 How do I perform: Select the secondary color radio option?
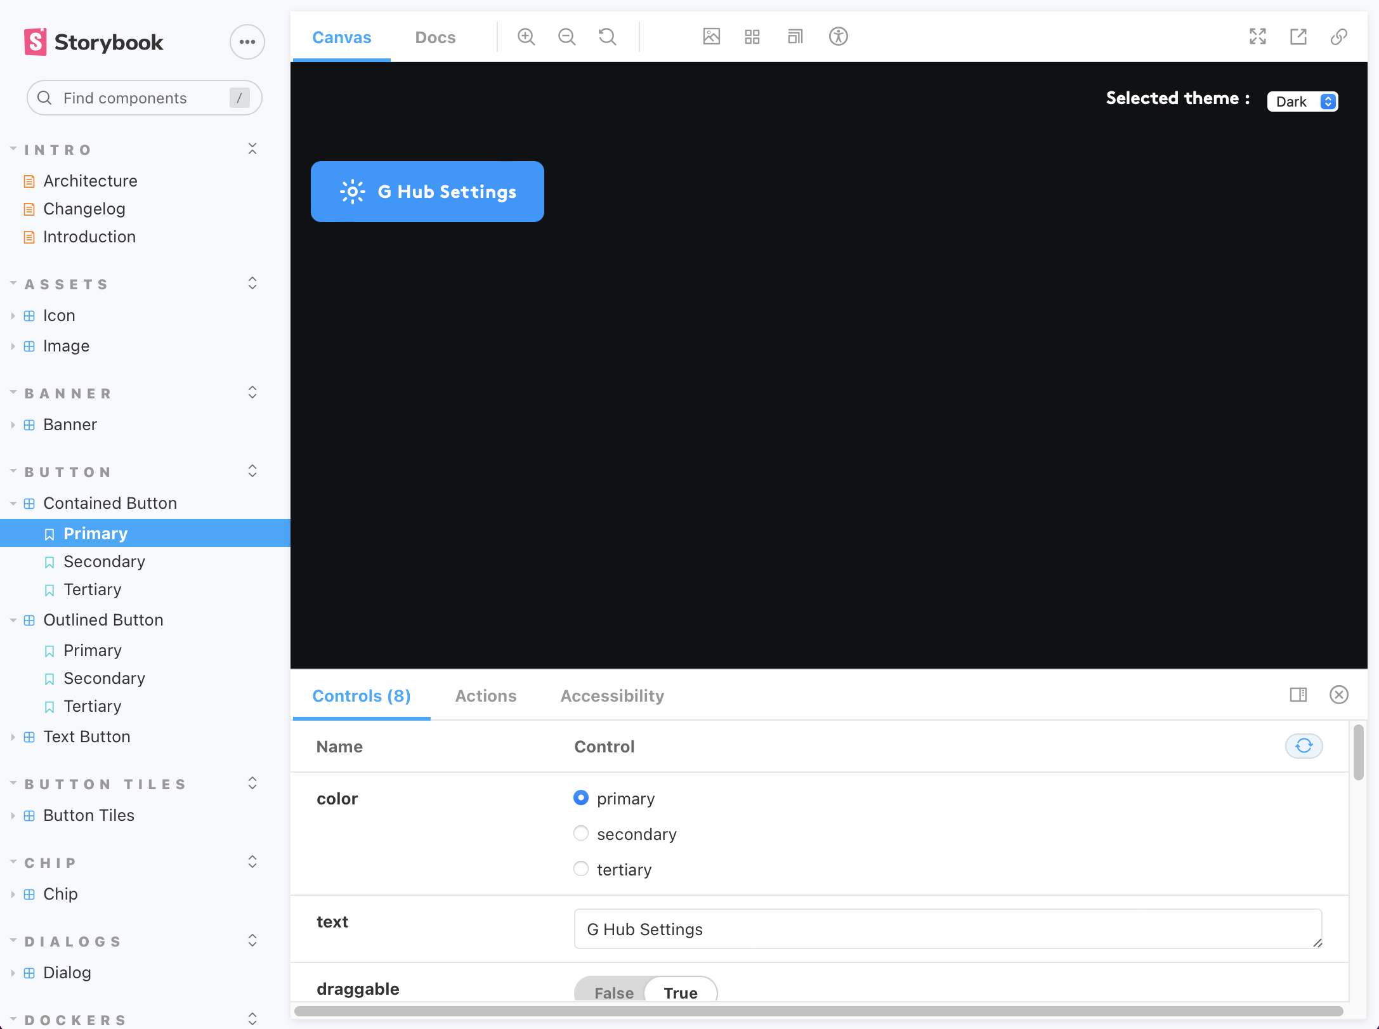[580, 833]
